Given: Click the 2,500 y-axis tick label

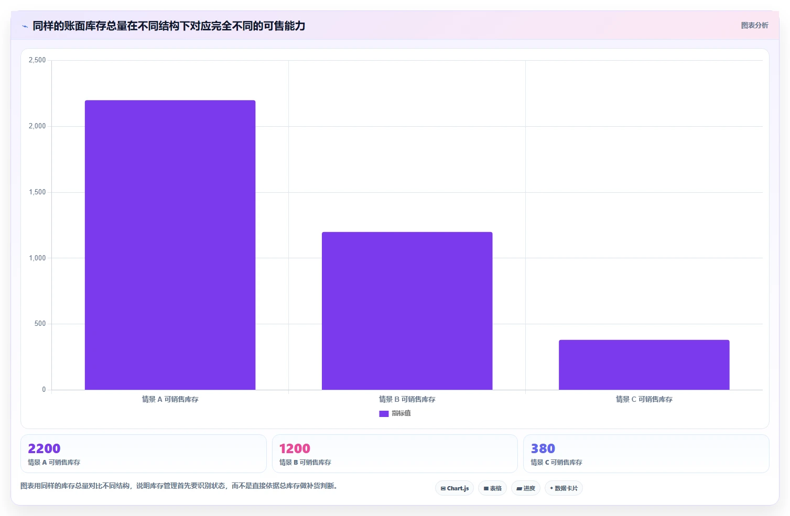Looking at the screenshot, I should tap(37, 60).
